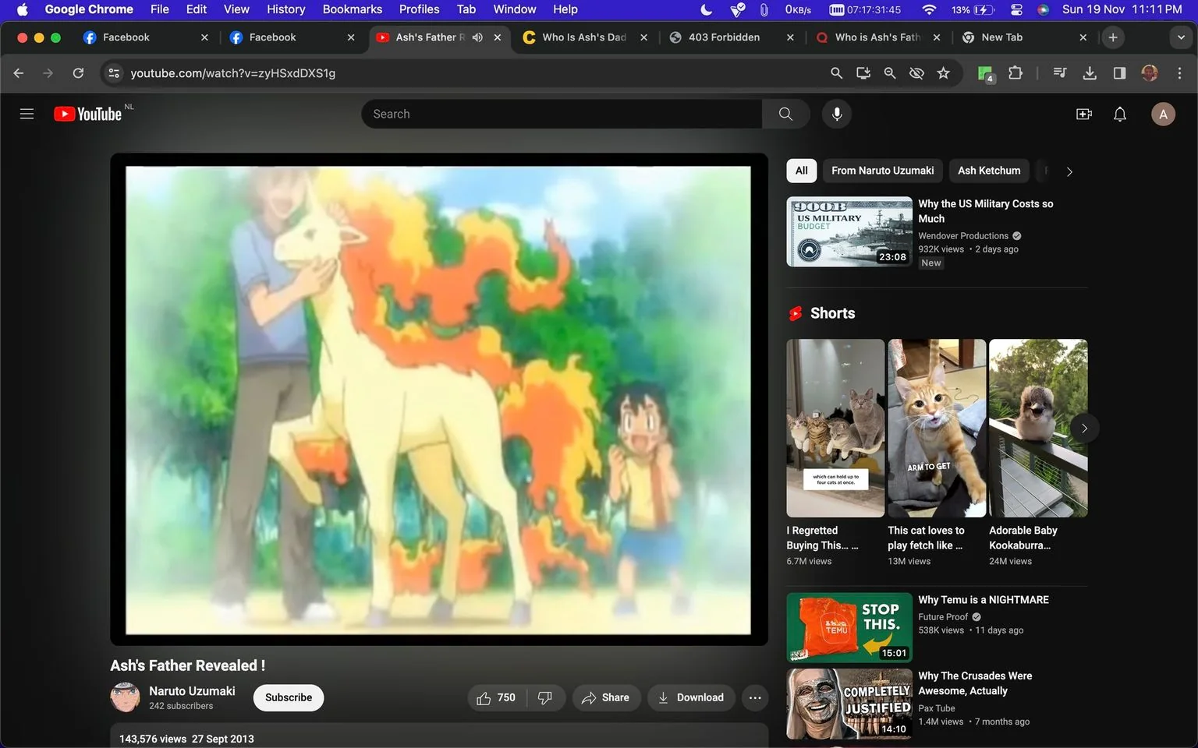
Task: Open Why Temu is a NIGHTMARE title
Action: (x=983, y=600)
